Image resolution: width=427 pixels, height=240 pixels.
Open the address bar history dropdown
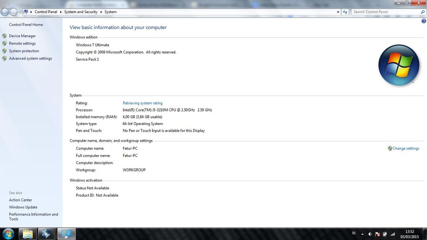pos(338,12)
